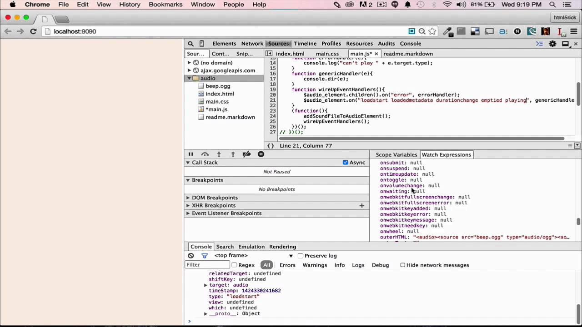Toggle the file navigator sidebar icon
The height and width of the screenshot is (327, 582).
click(x=269, y=54)
